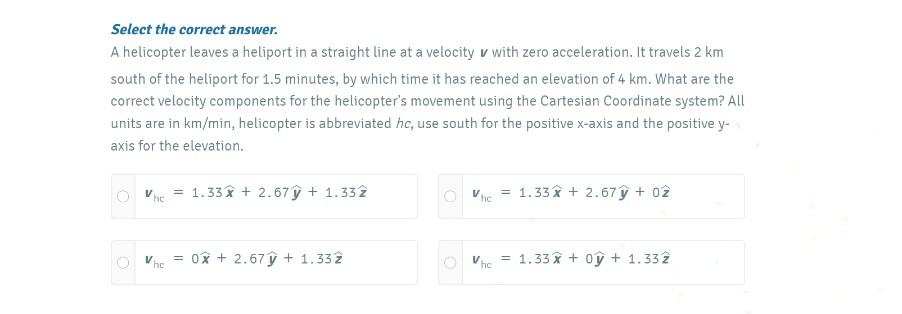The image size is (902, 314).
Task: Click the formula 1.33x̂ + 2.67ŷ + 0ẑ
Action: pos(594,193)
